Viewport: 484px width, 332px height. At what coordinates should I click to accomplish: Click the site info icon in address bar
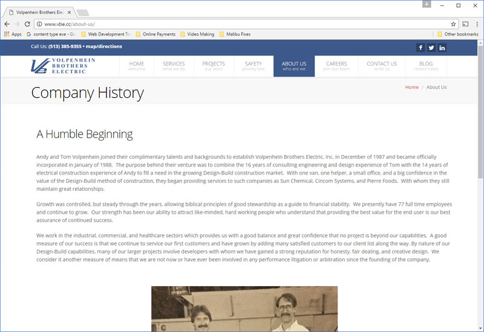pos(39,24)
